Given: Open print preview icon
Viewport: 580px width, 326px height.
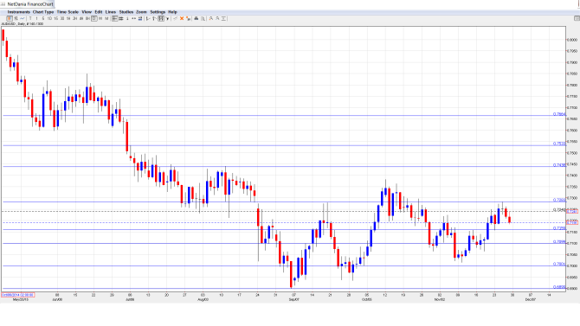Looking at the screenshot, I should 203,18.
